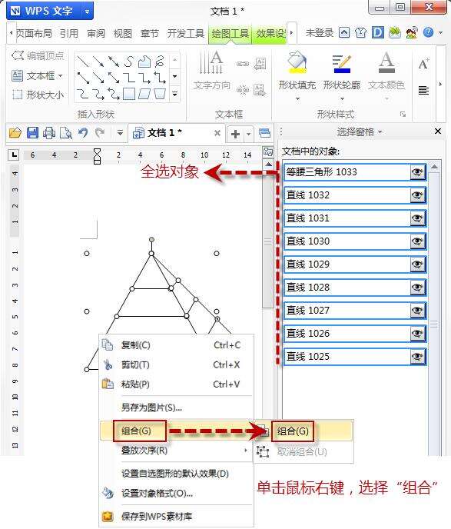Viewport: 451px width, 529px height.
Task: Pick the rectangle shape in gallery
Action: [129, 94]
